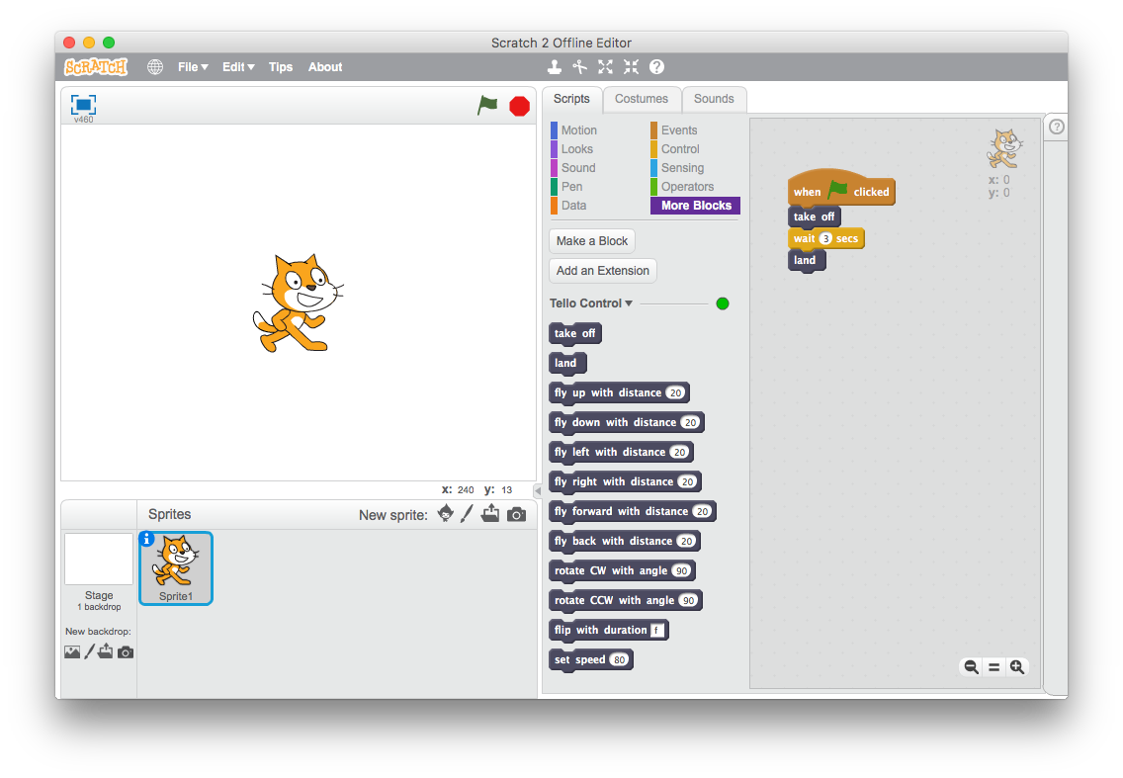Image resolution: width=1123 pixels, height=778 pixels.
Task: Edit the seconds value in the wait block
Action: tap(825, 238)
